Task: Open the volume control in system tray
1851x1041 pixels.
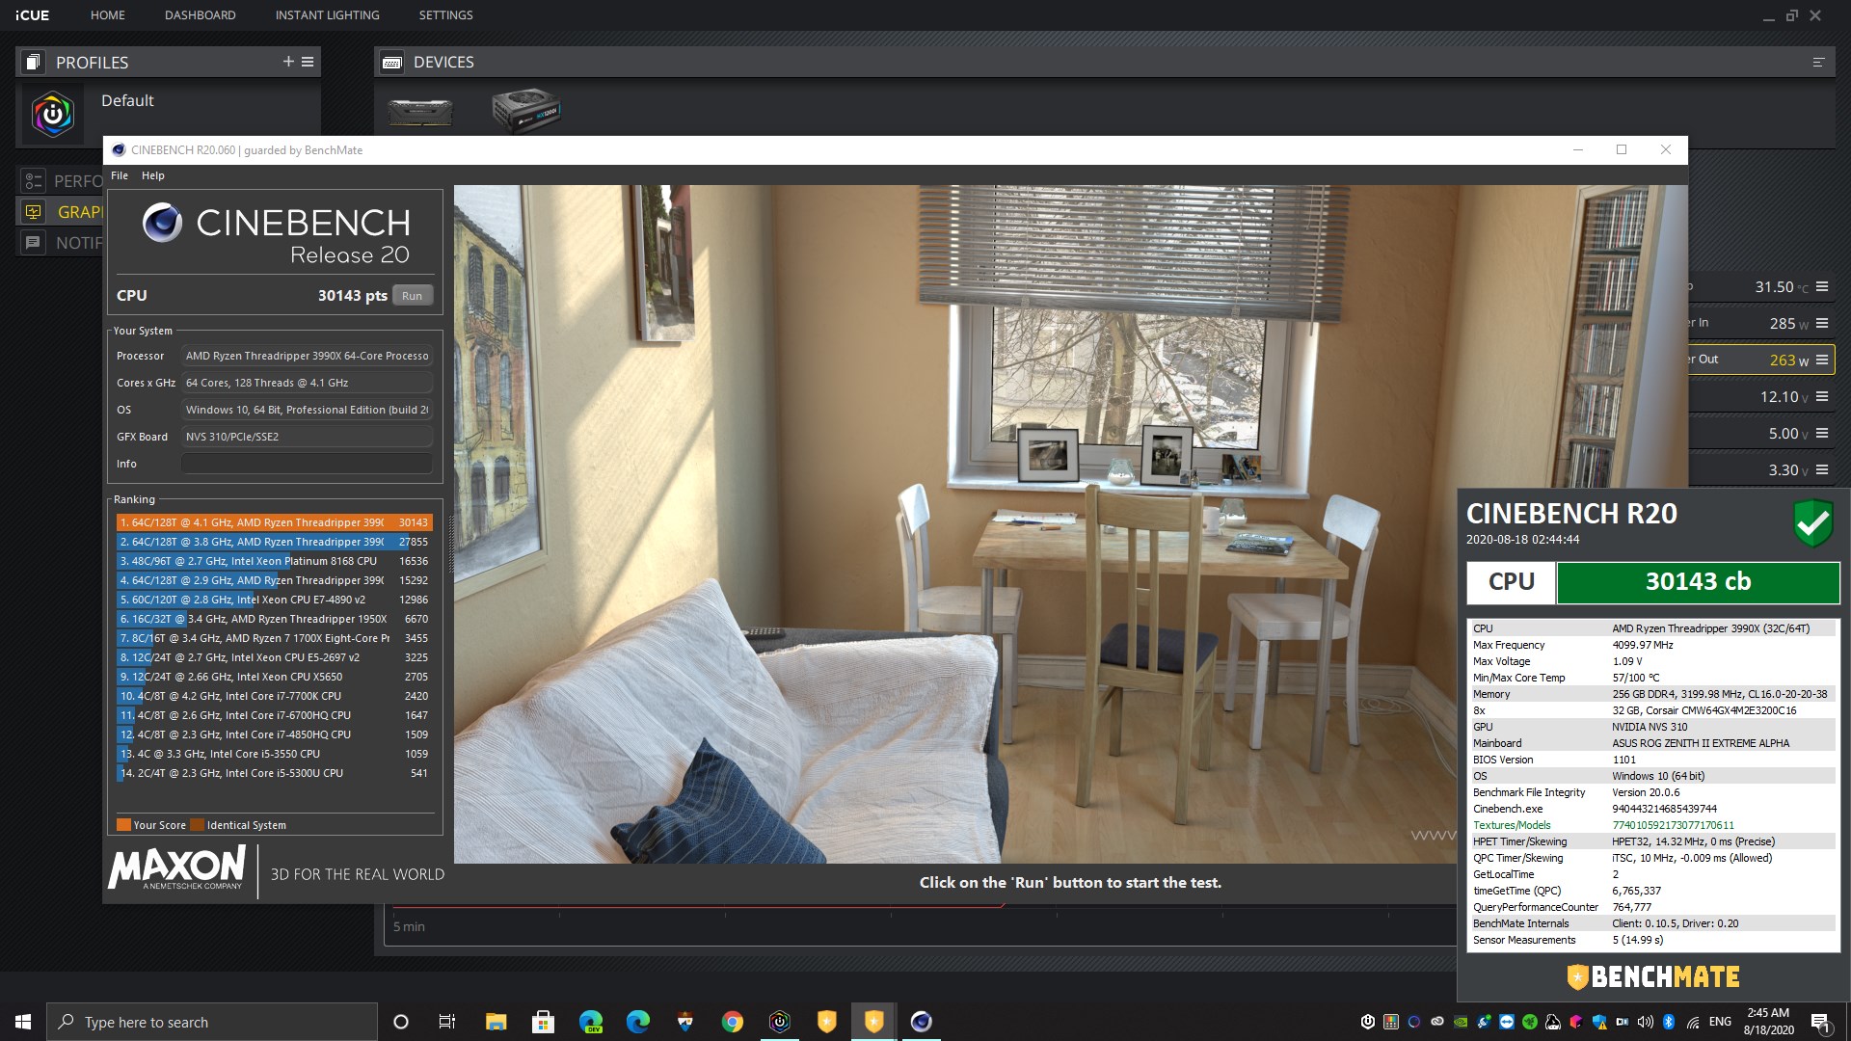Action: tap(1646, 1022)
